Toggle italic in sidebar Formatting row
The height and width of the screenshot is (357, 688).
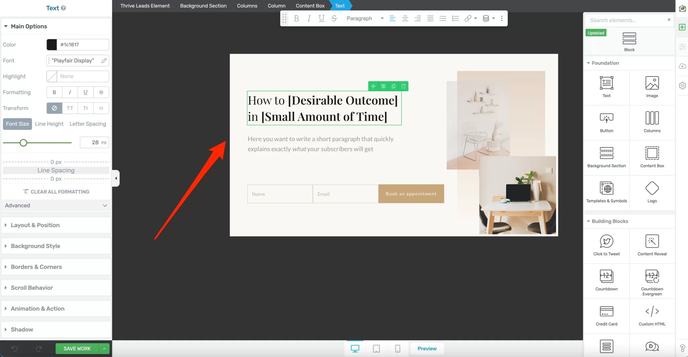[70, 92]
